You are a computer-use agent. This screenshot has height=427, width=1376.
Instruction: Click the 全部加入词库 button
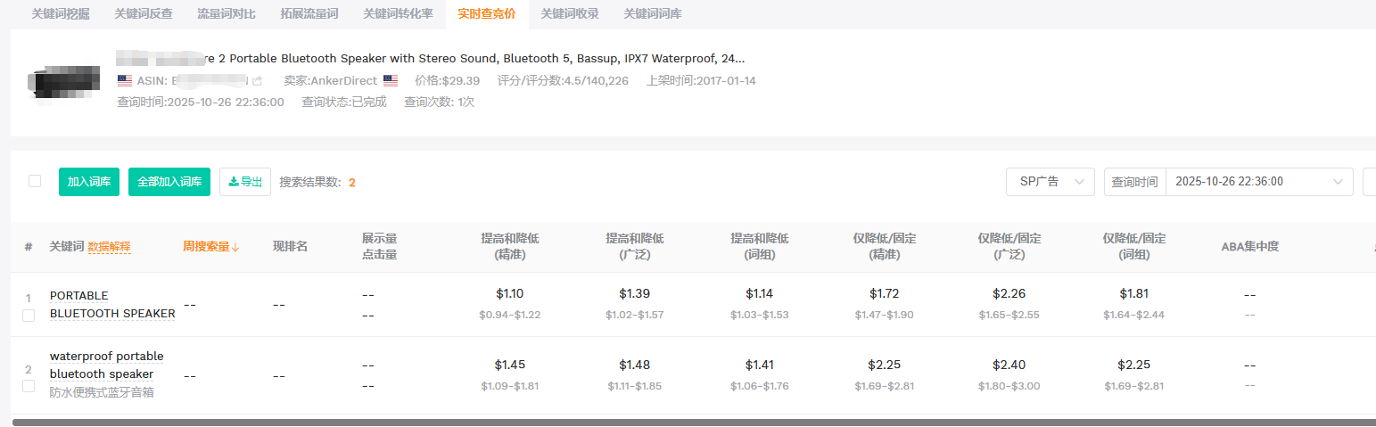point(169,182)
